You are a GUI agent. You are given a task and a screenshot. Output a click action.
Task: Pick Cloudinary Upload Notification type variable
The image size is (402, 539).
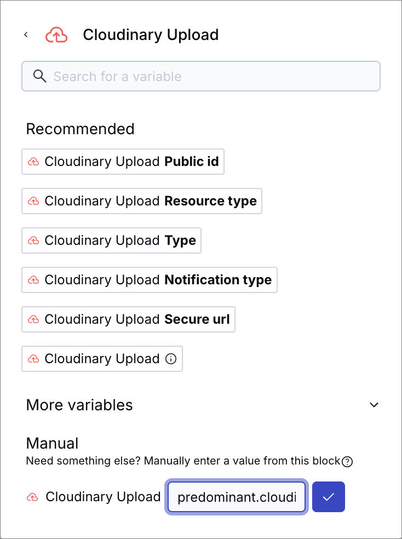pyautogui.click(x=150, y=280)
